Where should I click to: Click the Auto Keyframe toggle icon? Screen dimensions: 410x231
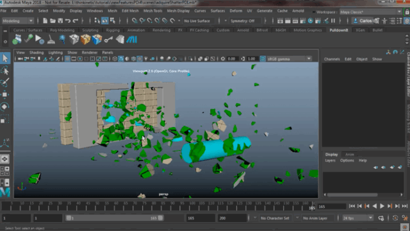point(395,218)
